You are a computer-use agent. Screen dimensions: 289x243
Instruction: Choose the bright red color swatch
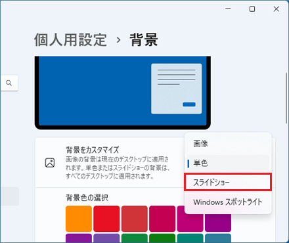(106, 219)
